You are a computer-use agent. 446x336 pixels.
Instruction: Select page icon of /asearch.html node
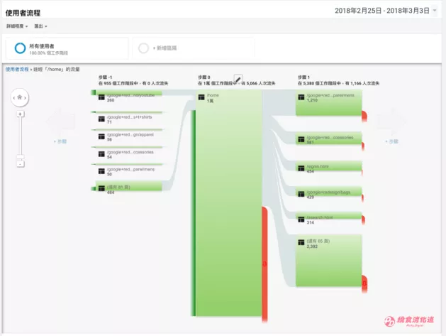point(301,220)
